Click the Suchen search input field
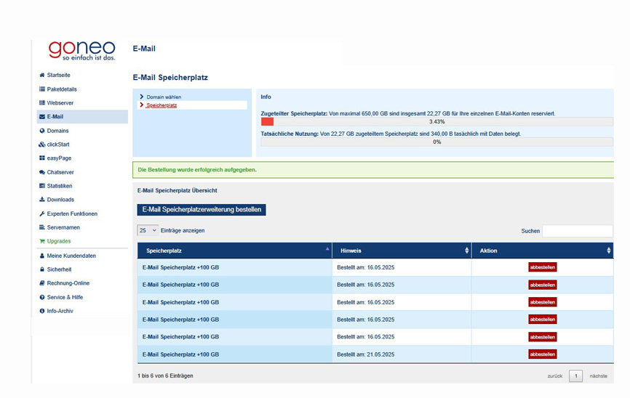630x398 pixels. tap(578, 231)
